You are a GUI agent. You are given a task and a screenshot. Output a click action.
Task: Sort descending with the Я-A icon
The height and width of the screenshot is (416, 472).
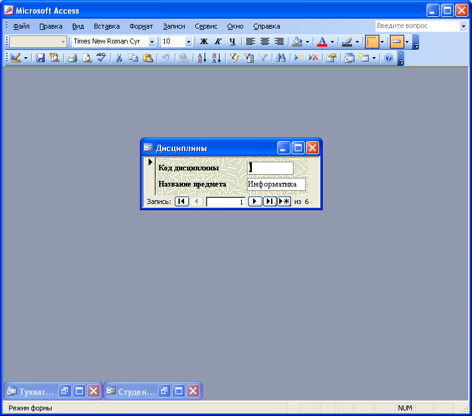tap(216, 57)
